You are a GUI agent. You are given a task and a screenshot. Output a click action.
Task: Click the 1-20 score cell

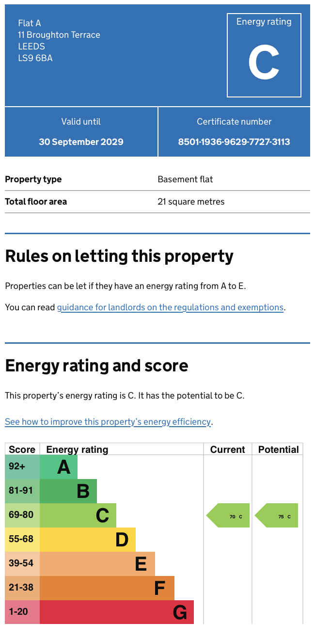22,612
